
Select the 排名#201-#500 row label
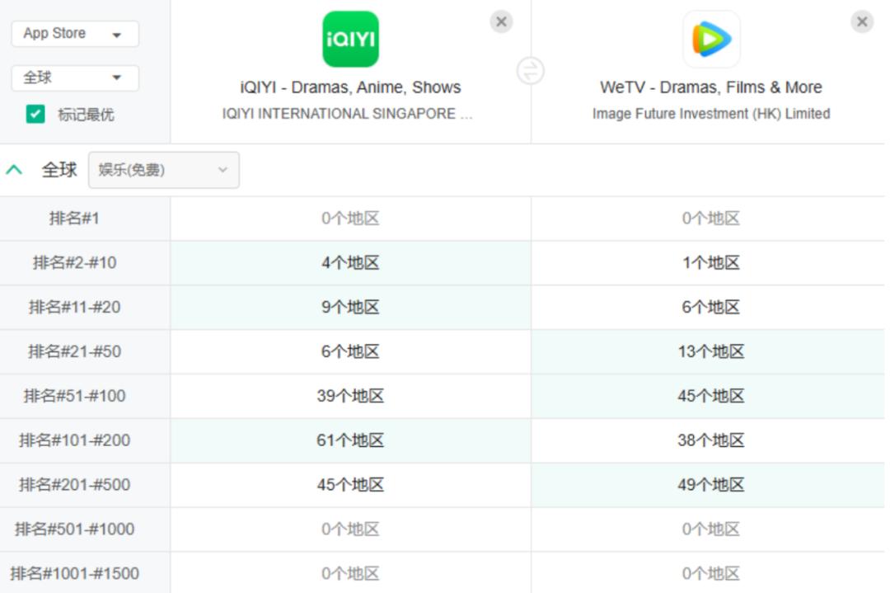point(74,484)
